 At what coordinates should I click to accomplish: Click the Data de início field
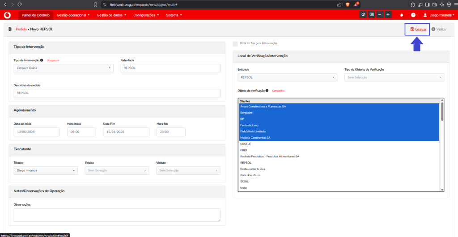[37, 132]
